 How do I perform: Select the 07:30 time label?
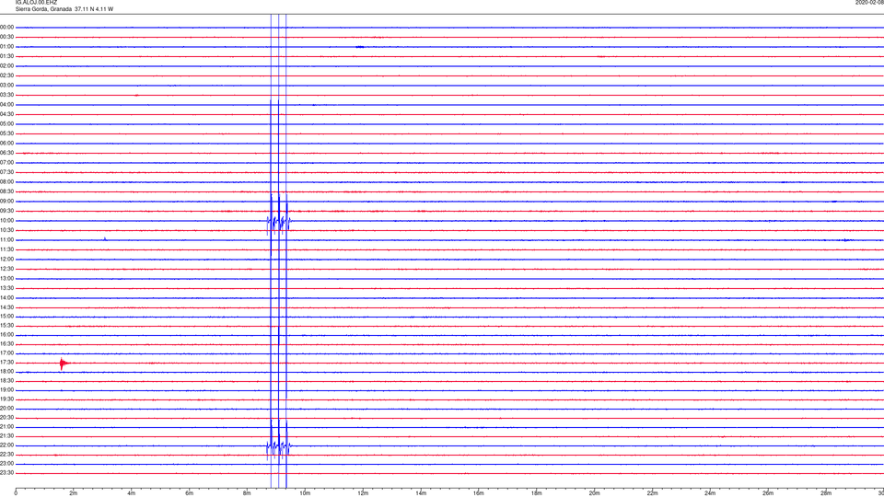pos(6,172)
